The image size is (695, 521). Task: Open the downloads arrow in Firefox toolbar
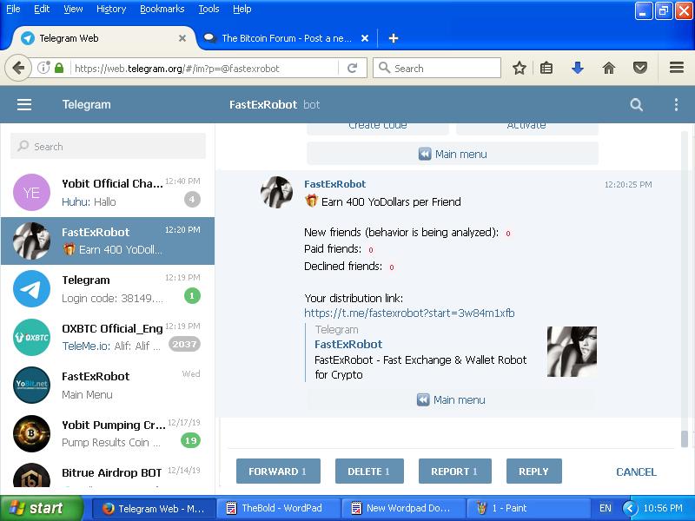(x=578, y=69)
